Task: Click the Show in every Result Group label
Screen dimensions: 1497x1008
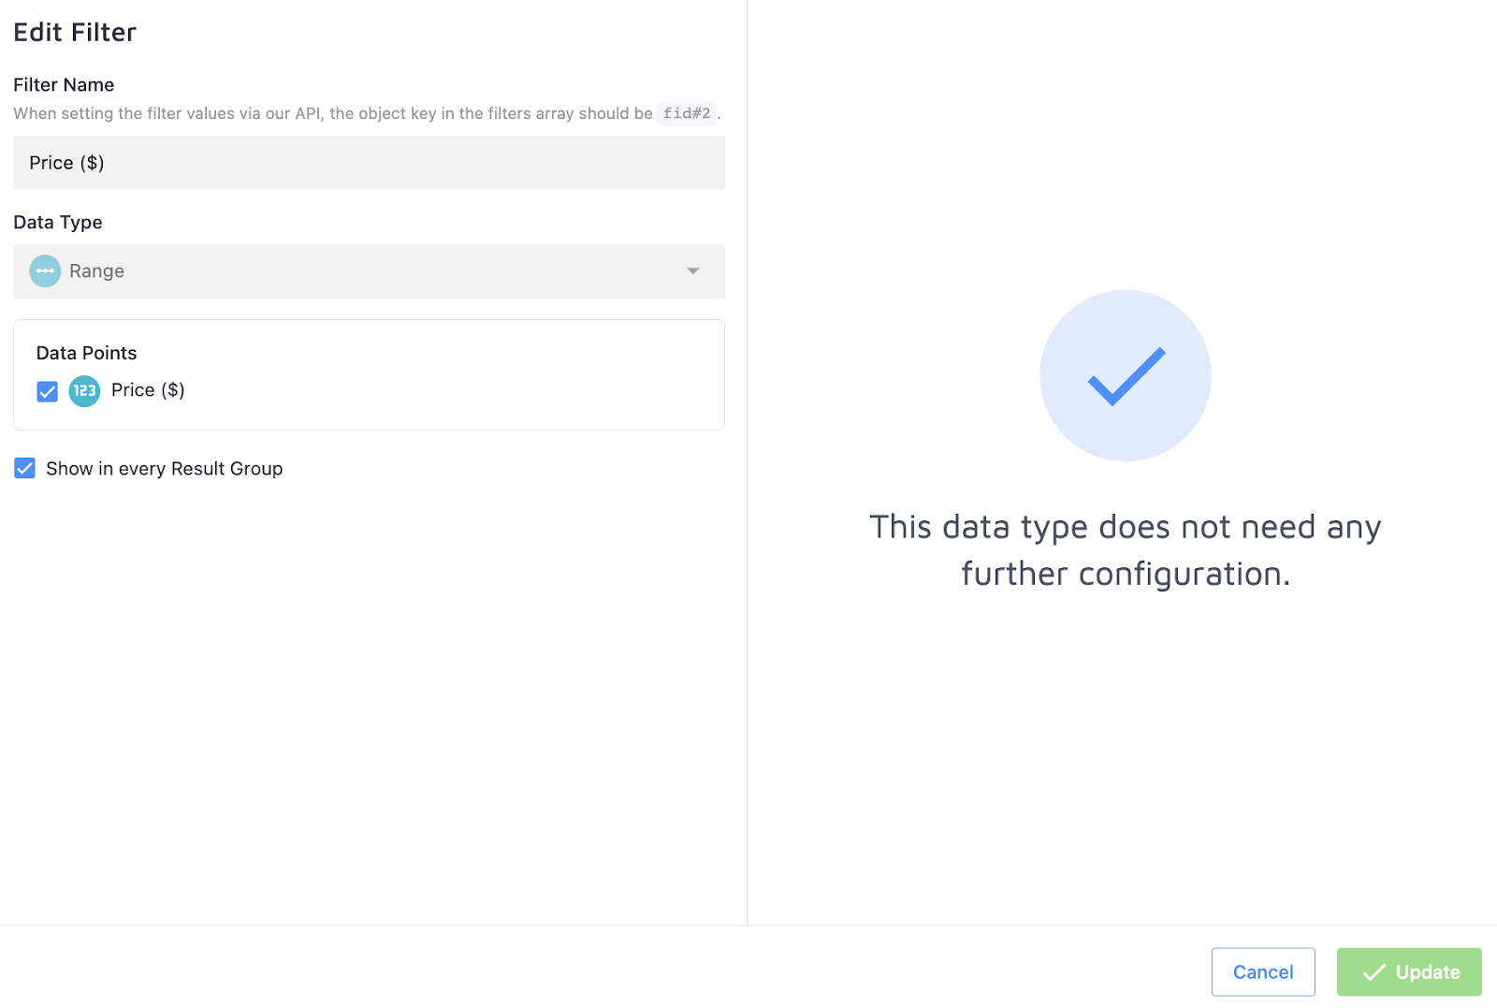Action: tap(164, 469)
